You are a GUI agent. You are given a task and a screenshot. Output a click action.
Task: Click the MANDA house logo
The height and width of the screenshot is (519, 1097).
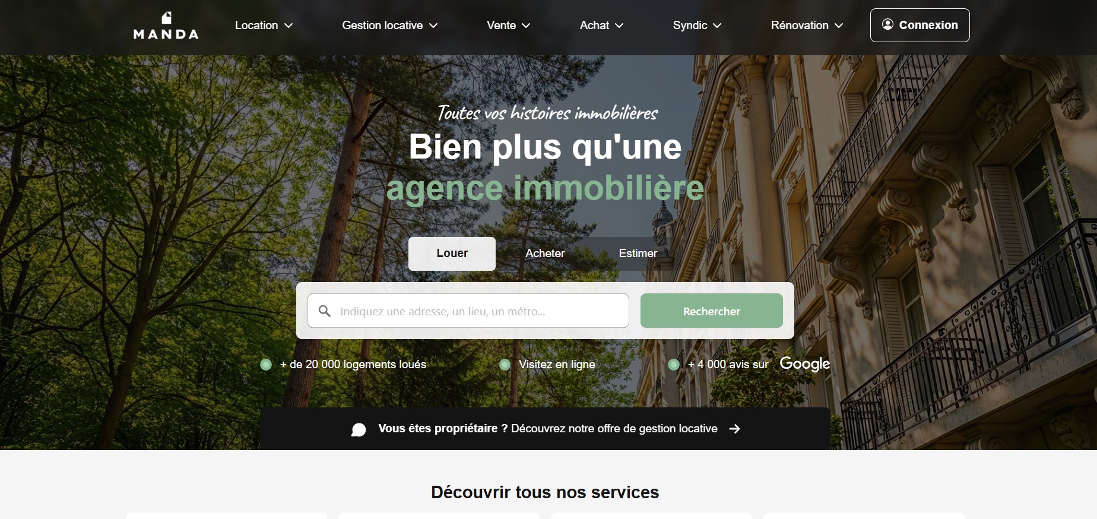pyautogui.click(x=166, y=26)
